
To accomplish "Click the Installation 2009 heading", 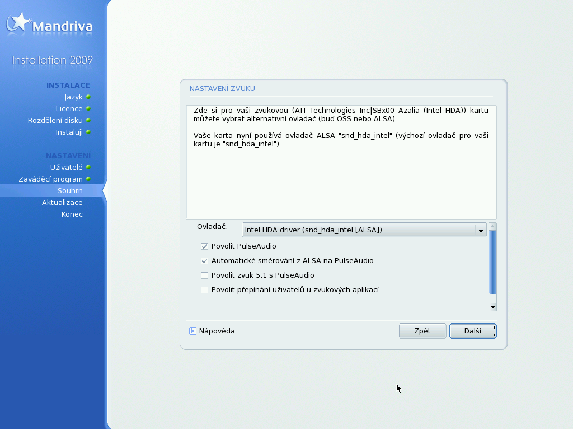I will tap(53, 60).
